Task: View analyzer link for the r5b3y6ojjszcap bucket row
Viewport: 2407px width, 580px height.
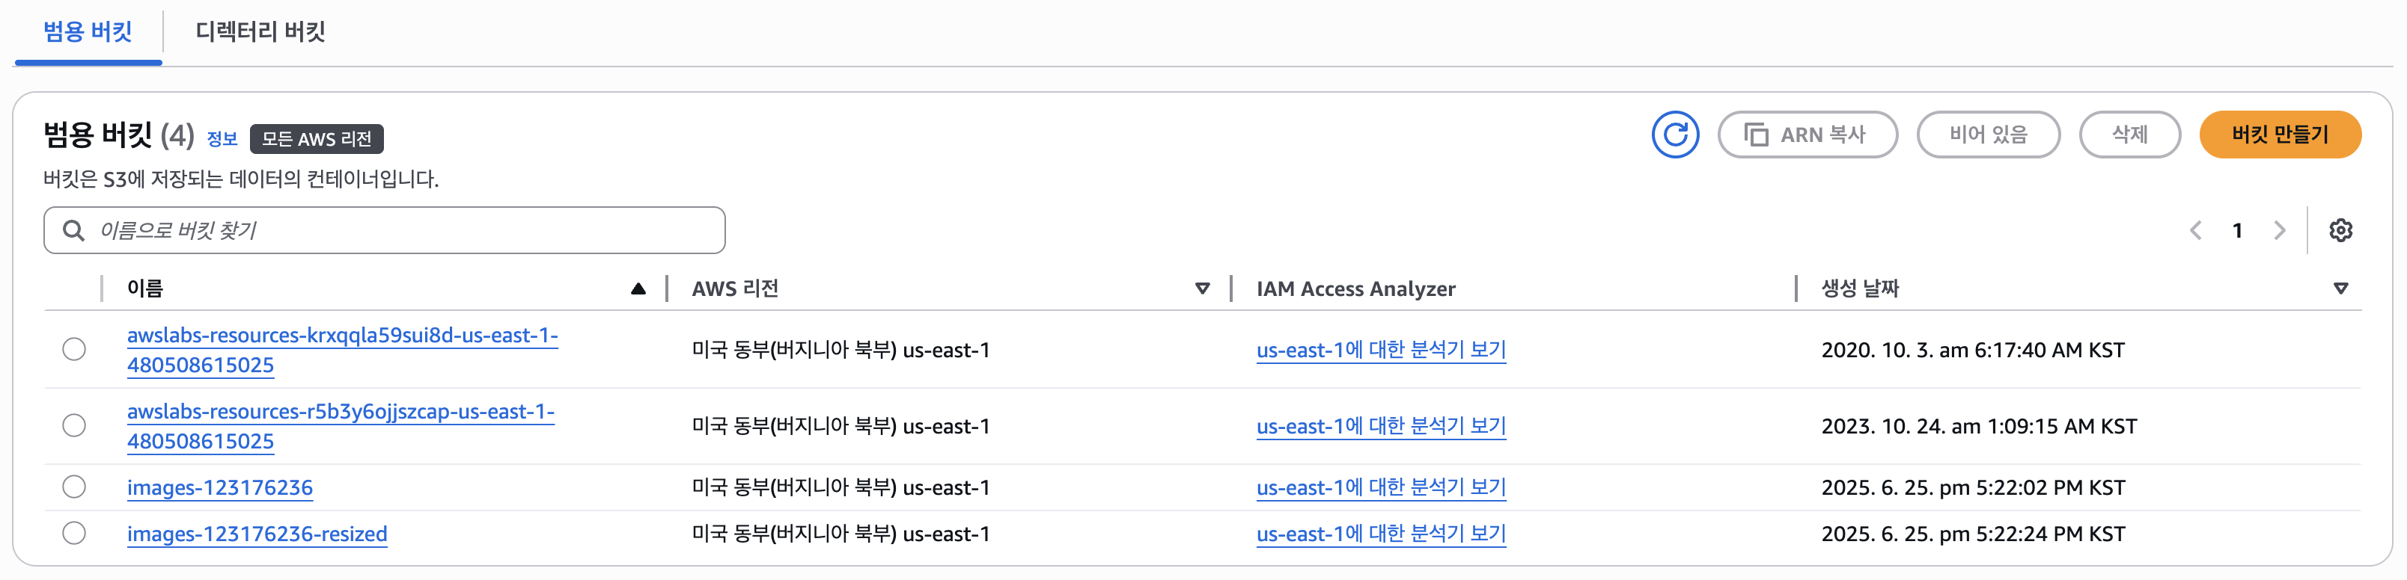Action: point(1381,426)
